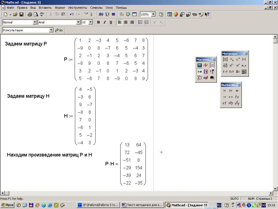Click the Go button
This screenshot has height=209, width=278.
point(59,30)
